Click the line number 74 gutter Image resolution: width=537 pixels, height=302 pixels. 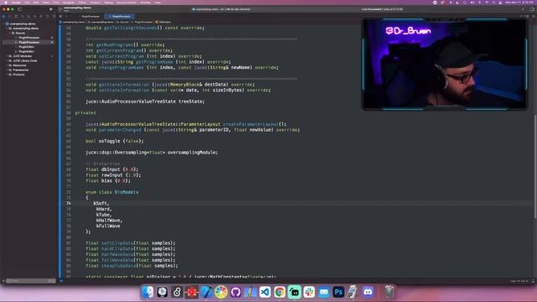(69, 203)
